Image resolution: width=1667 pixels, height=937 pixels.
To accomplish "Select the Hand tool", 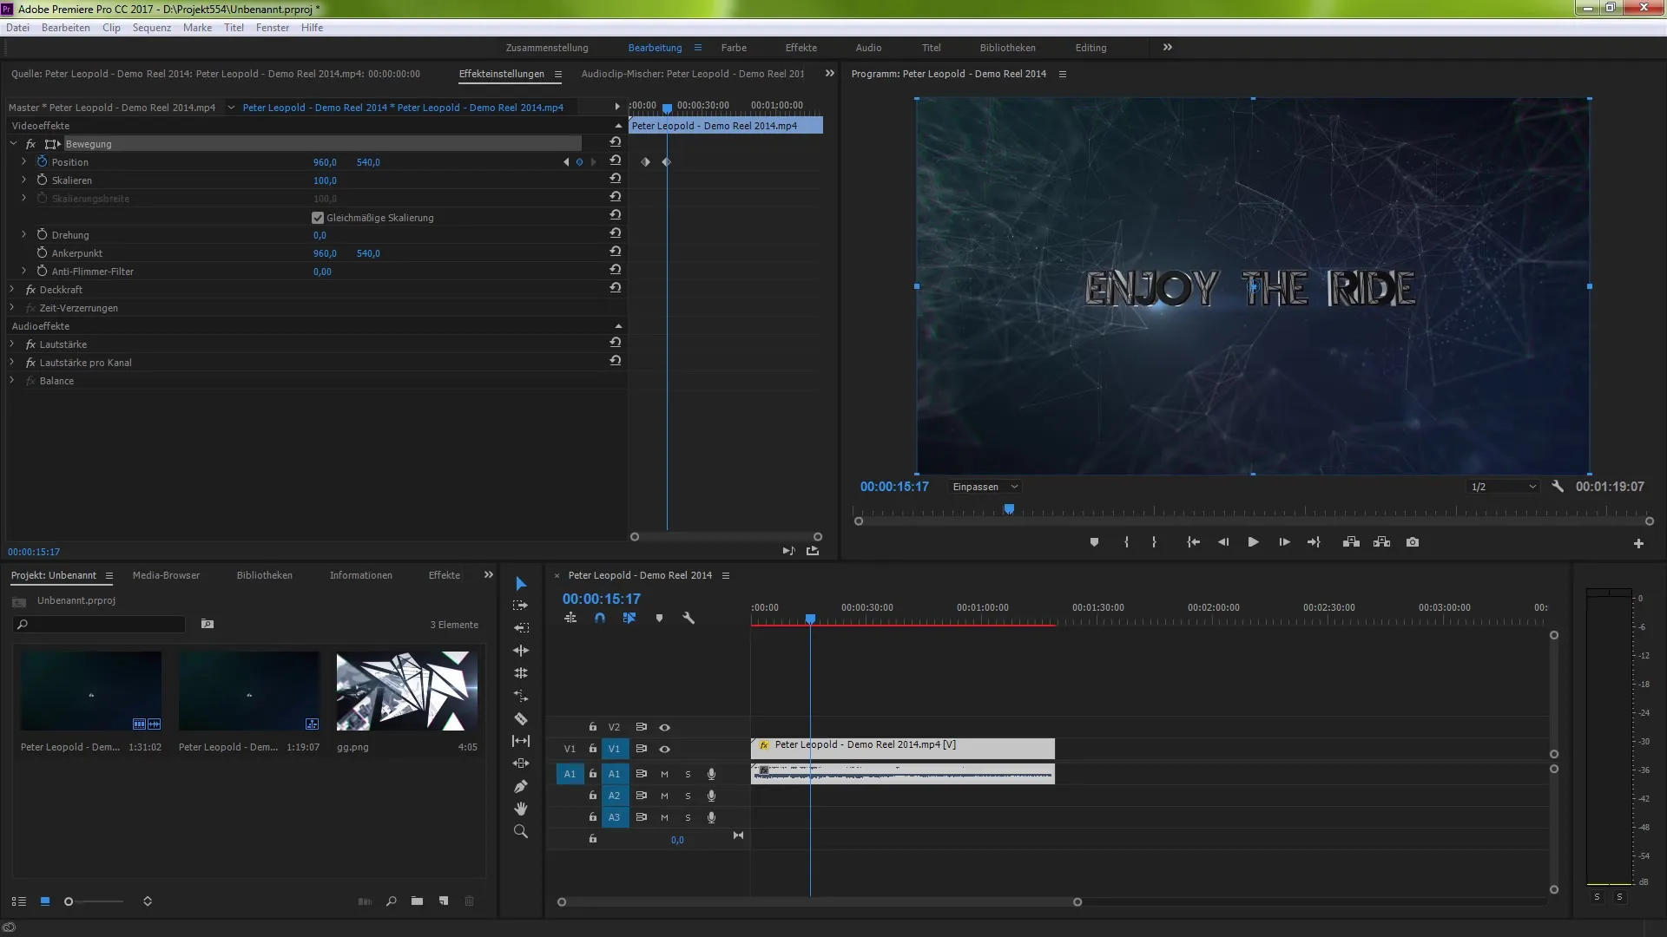I will point(521,809).
